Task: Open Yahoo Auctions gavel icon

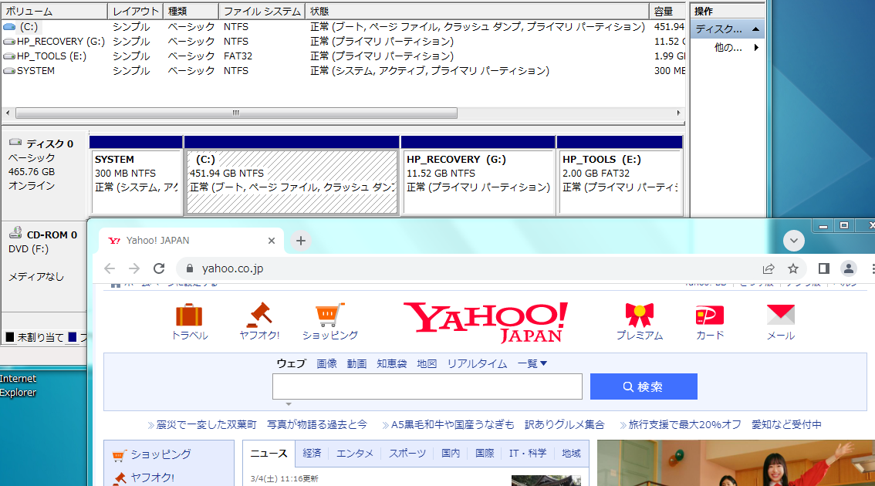Action: (259, 316)
